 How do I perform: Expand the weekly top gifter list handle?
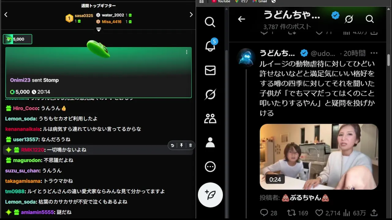click(x=99, y=29)
